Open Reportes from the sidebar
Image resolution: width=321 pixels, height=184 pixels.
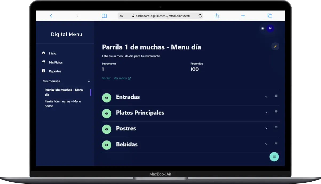[55, 71]
